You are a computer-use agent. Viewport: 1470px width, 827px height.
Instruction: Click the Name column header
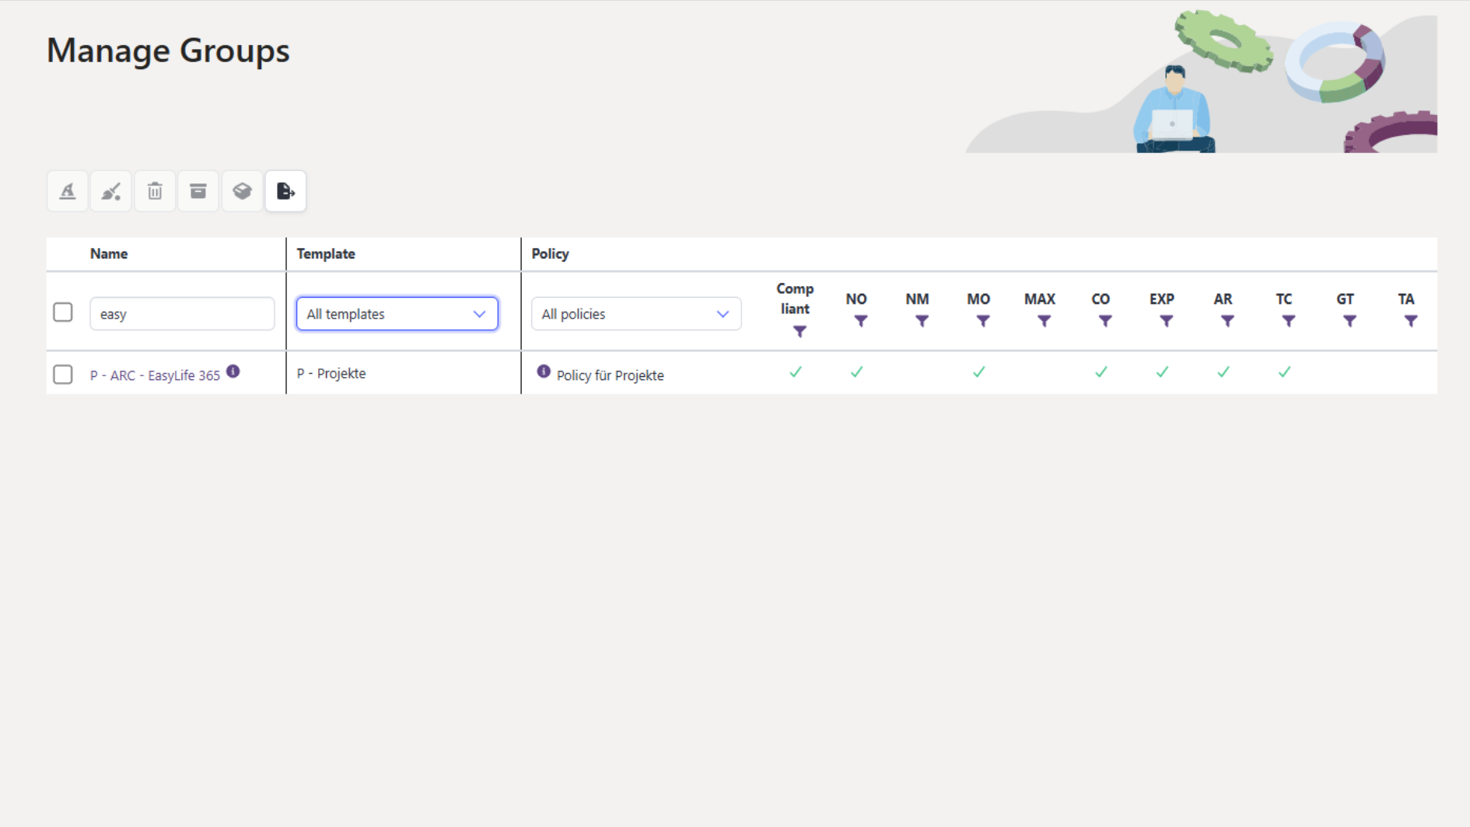pyautogui.click(x=109, y=253)
